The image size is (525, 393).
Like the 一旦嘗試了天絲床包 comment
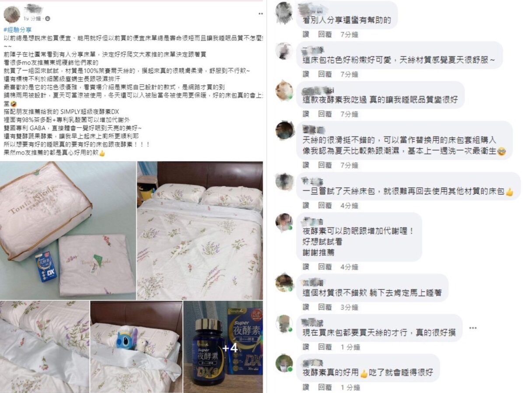pos(306,205)
